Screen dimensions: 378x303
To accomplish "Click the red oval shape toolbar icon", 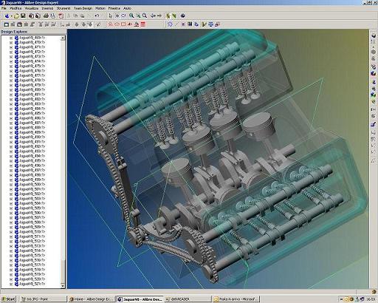I will coord(117,24).
